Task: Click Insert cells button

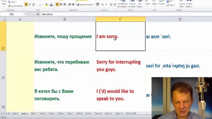Action: pyautogui.click(x=148, y=4)
